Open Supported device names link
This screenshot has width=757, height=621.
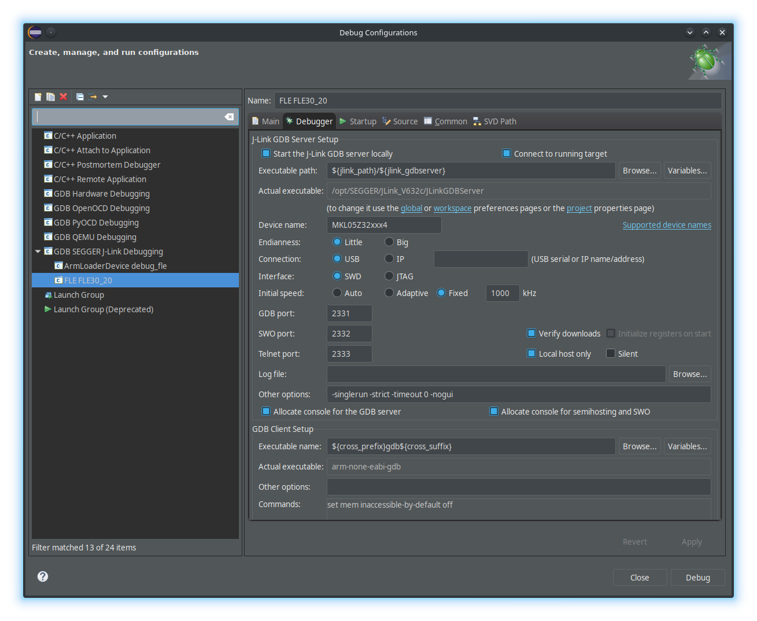tap(667, 225)
